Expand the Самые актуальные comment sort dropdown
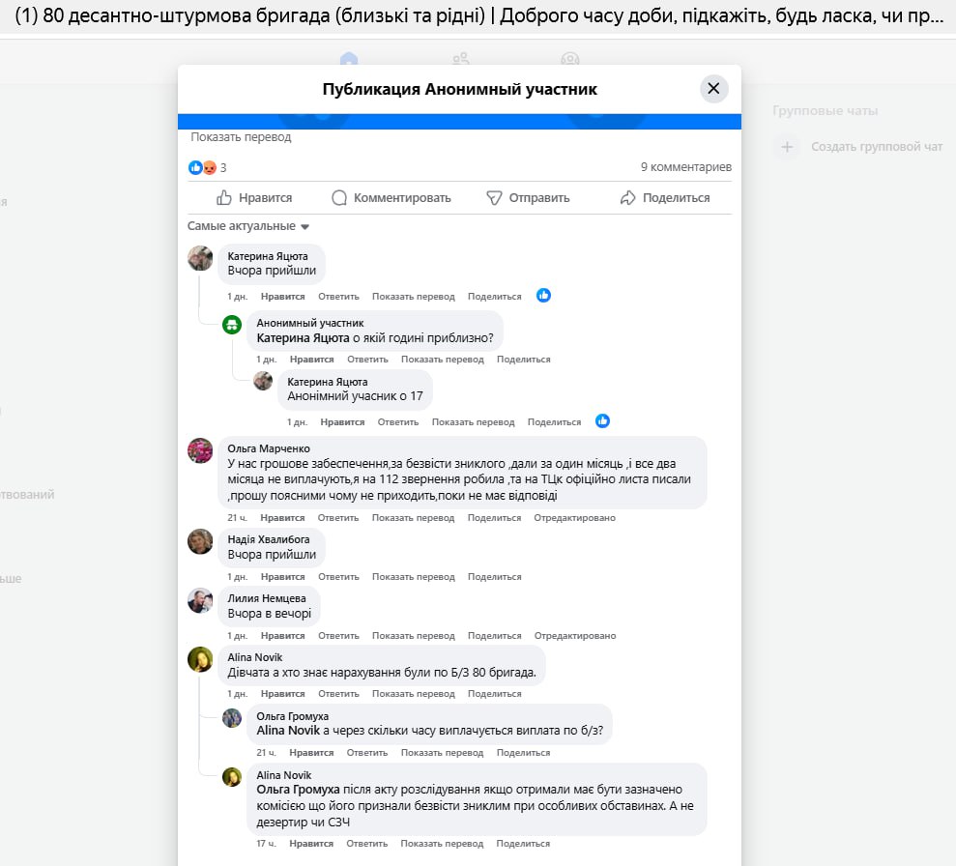Image resolution: width=956 pixels, height=866 pixels. [x=248, y=226]
